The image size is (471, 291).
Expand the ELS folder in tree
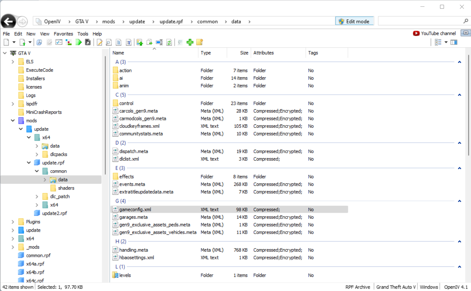click(x=13, y=62)
